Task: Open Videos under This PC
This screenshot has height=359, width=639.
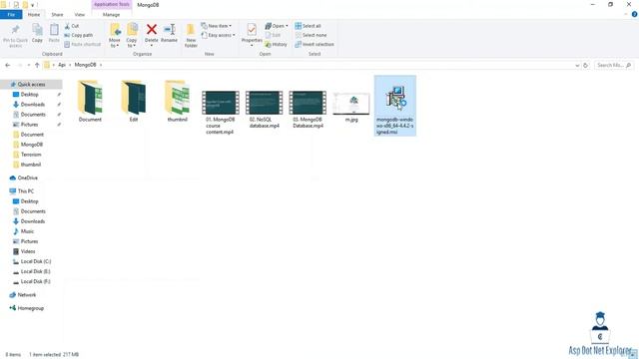Action: (28, 251)
